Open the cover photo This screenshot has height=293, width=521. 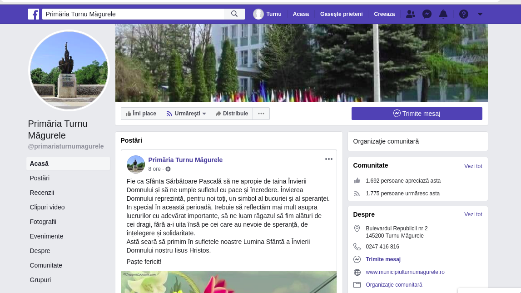click(x=301, y=63)
